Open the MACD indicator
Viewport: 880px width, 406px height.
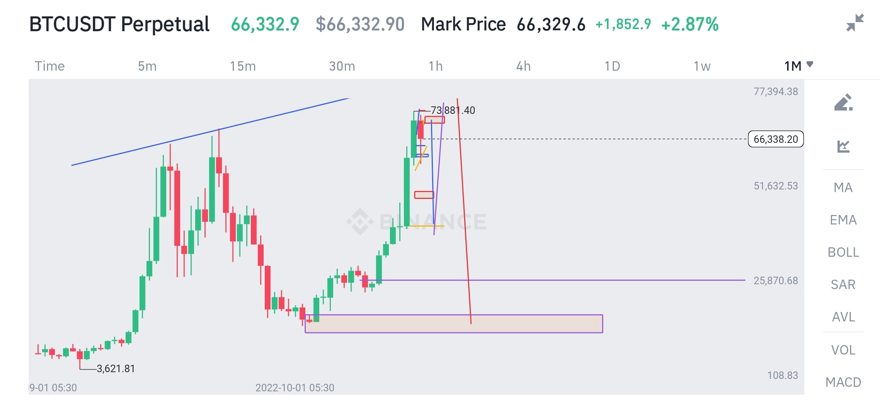pos(844,382)
